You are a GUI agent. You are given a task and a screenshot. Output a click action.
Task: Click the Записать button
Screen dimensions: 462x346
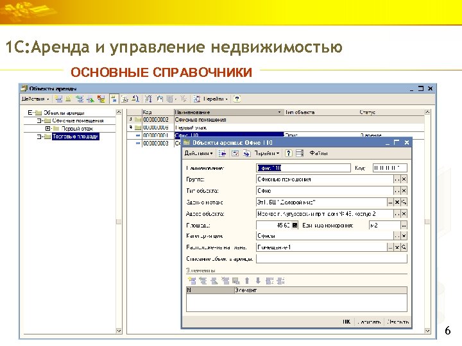[x=368, y=322]
